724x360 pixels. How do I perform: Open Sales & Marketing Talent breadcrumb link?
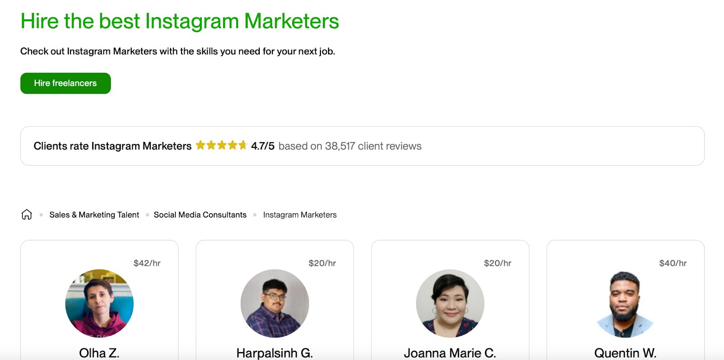[x=94, y=215]
